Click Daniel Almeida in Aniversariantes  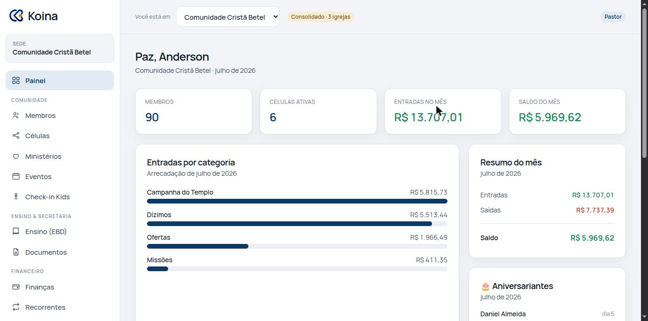pyautogui.click(x=503, y=314)
